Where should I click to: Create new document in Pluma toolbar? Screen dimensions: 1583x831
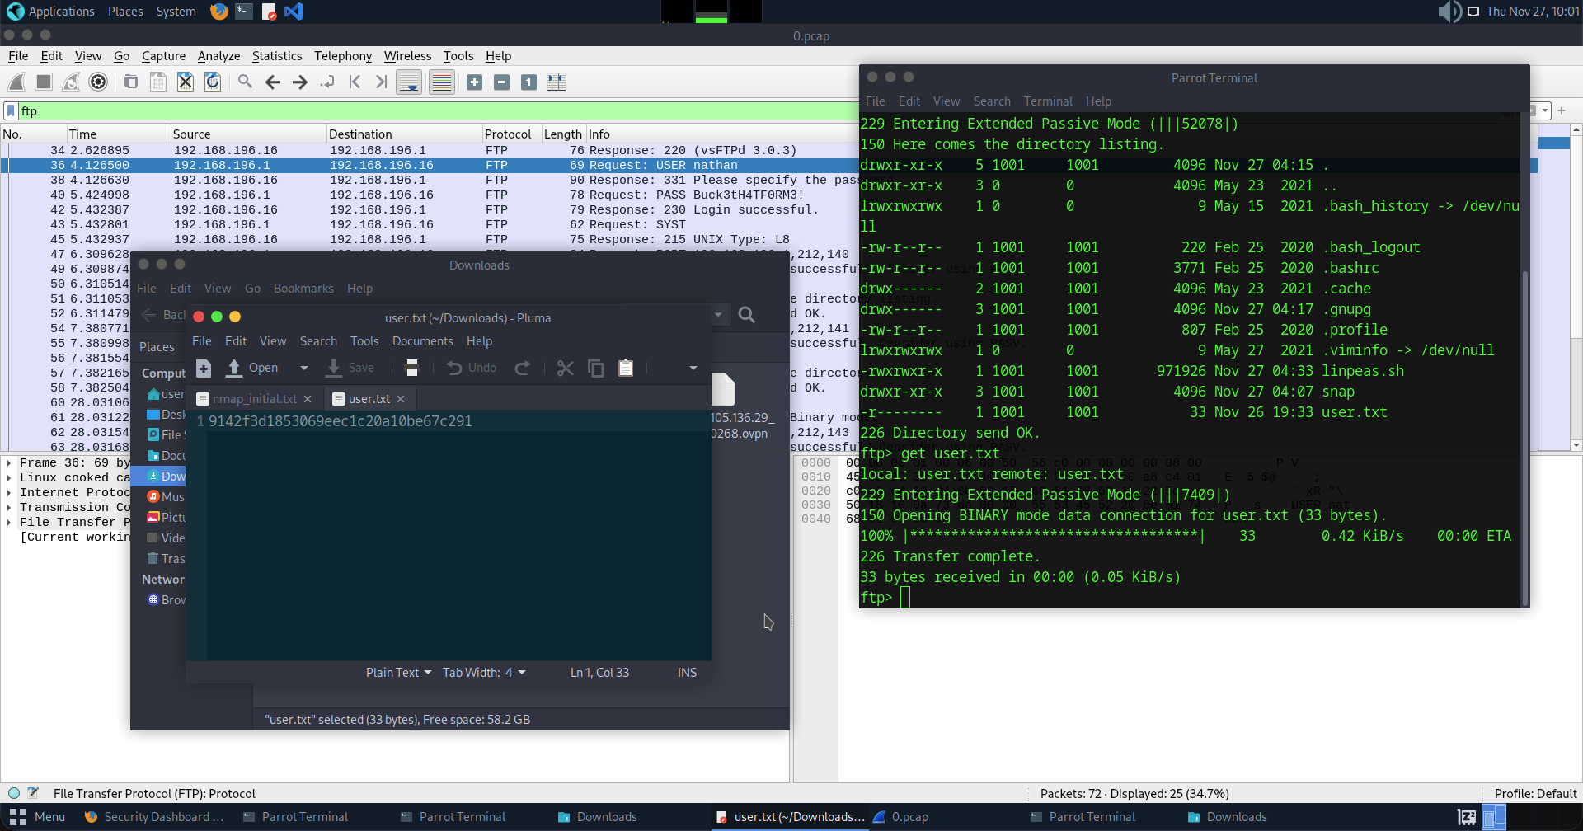pyautogui.click(x=204, y=368)
